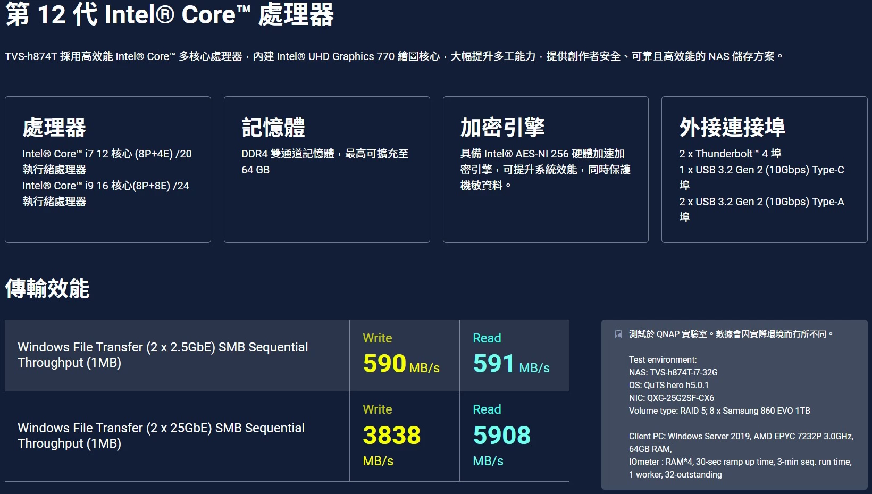872x494 pixels.
Task: Click the 傳輸效能 section heading
Action: [x=47, y=289]
